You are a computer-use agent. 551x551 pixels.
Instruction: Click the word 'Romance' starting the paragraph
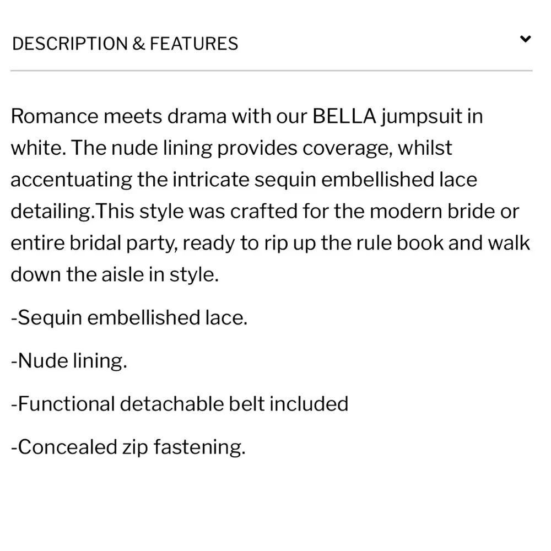[55, 116]
